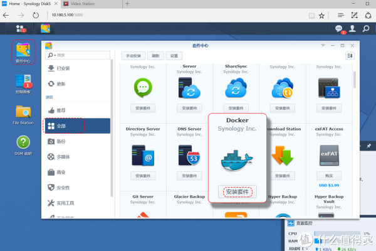376x251 pixels.
Task: Select the Cloud Station Server package icon
Action: (x=189, y=88)
